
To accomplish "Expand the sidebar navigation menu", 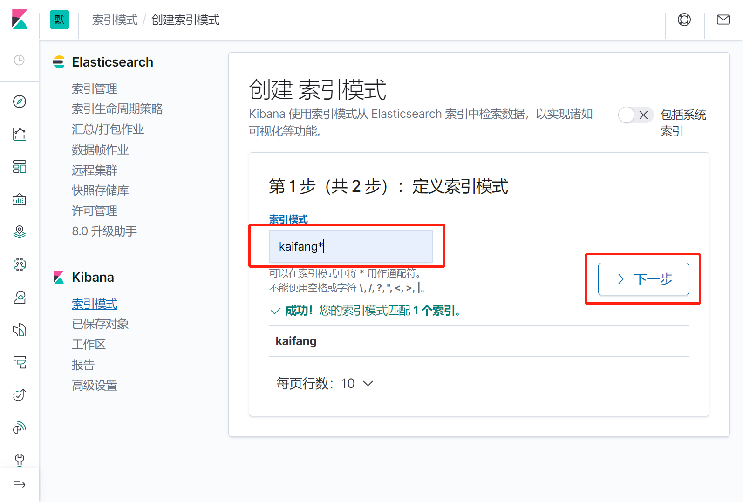I will [x=20, y=485].
